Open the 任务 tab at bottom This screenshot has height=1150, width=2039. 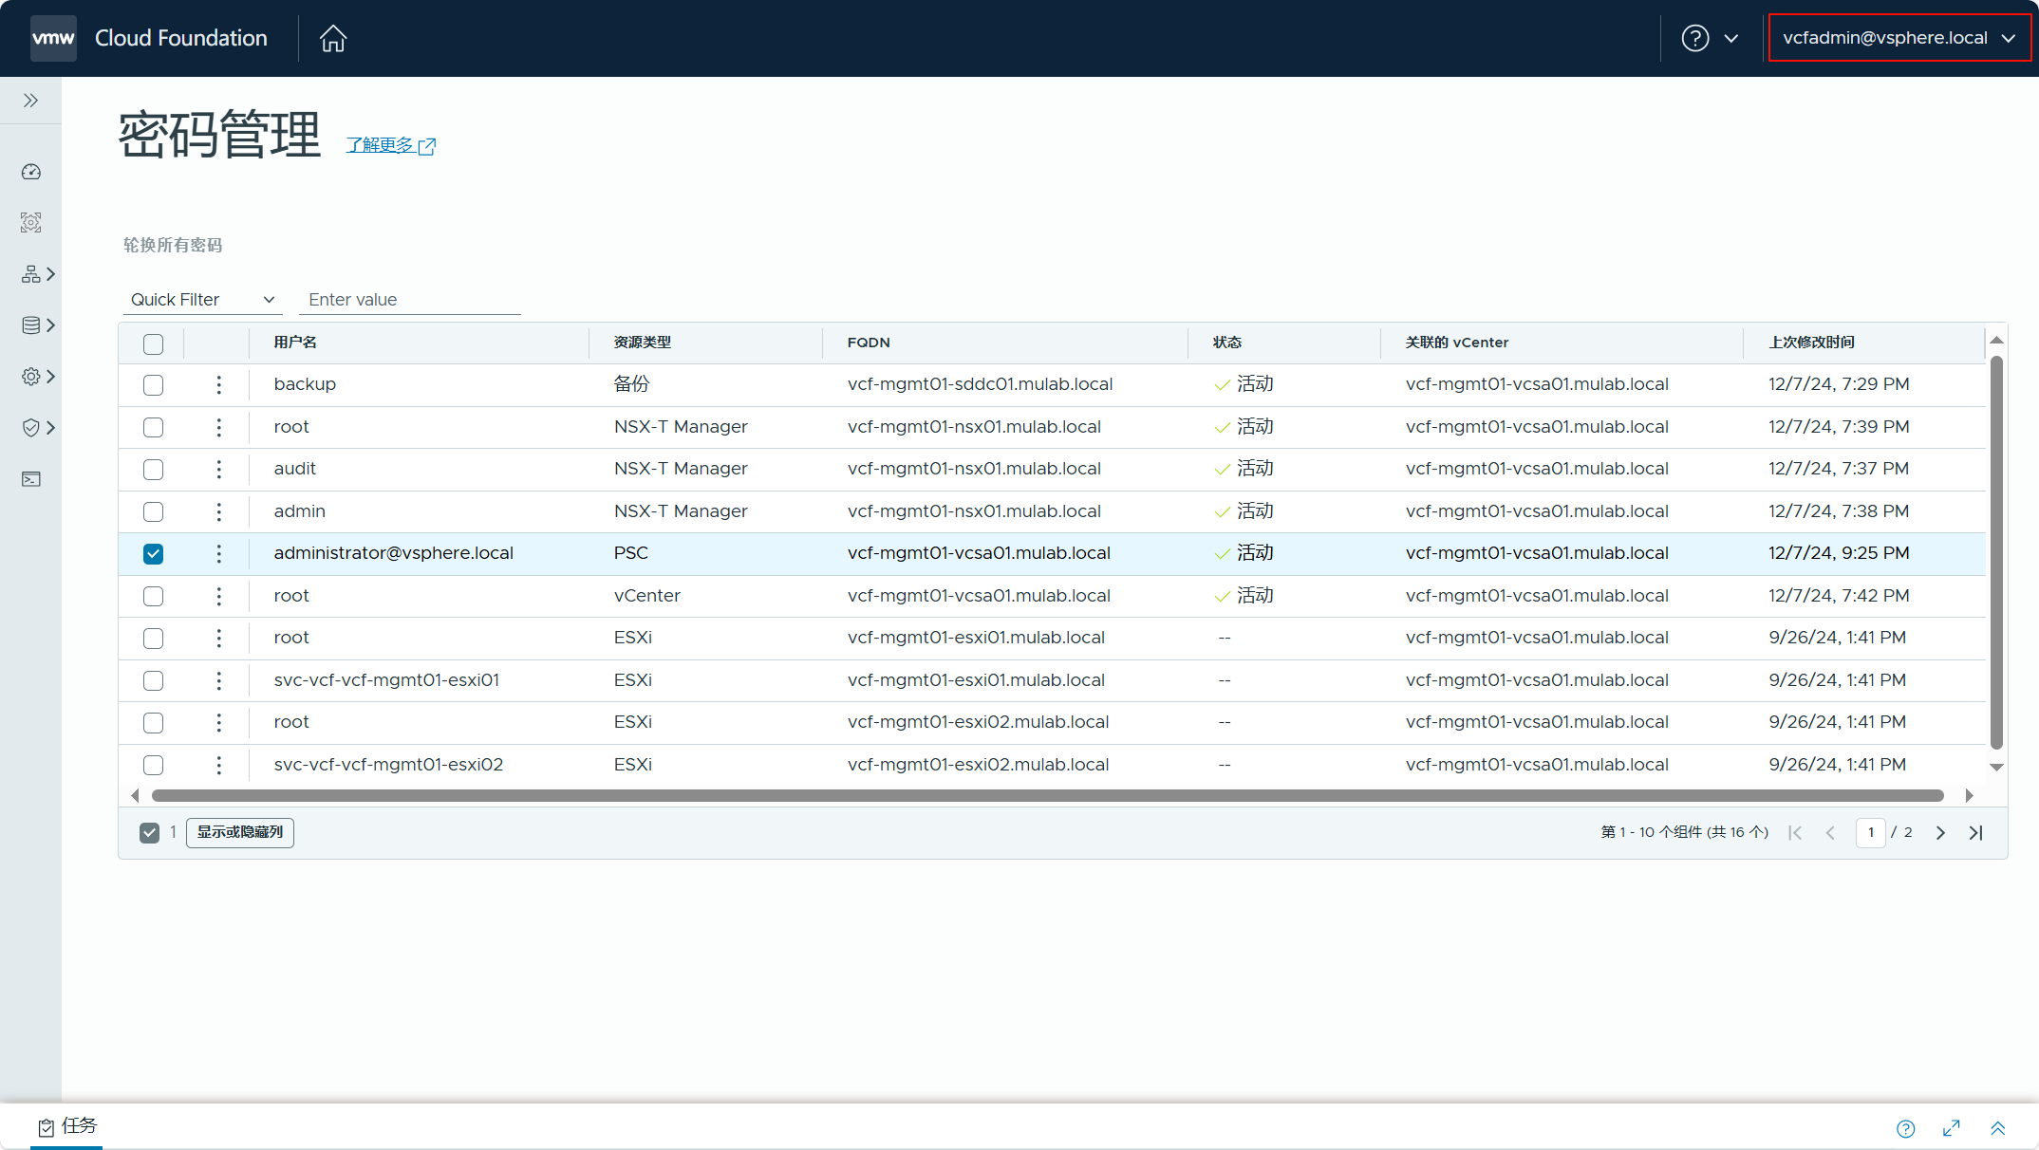point(67,1126)
